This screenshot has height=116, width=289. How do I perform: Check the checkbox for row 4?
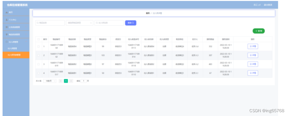pyautogui.click(x=39, y=73)
